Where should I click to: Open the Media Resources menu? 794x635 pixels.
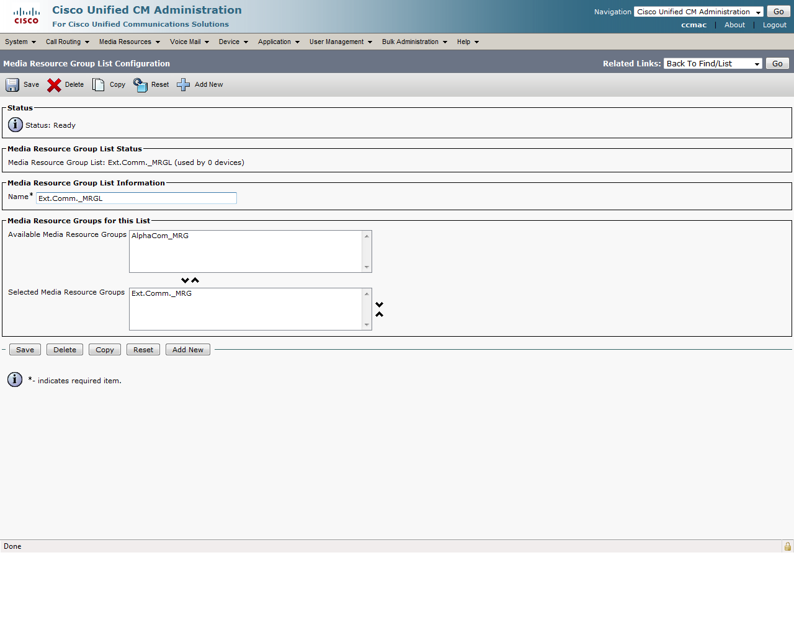tap(130, 42)
